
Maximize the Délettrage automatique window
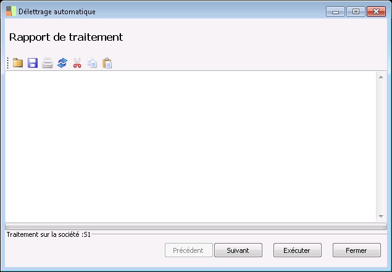[356, 12]
